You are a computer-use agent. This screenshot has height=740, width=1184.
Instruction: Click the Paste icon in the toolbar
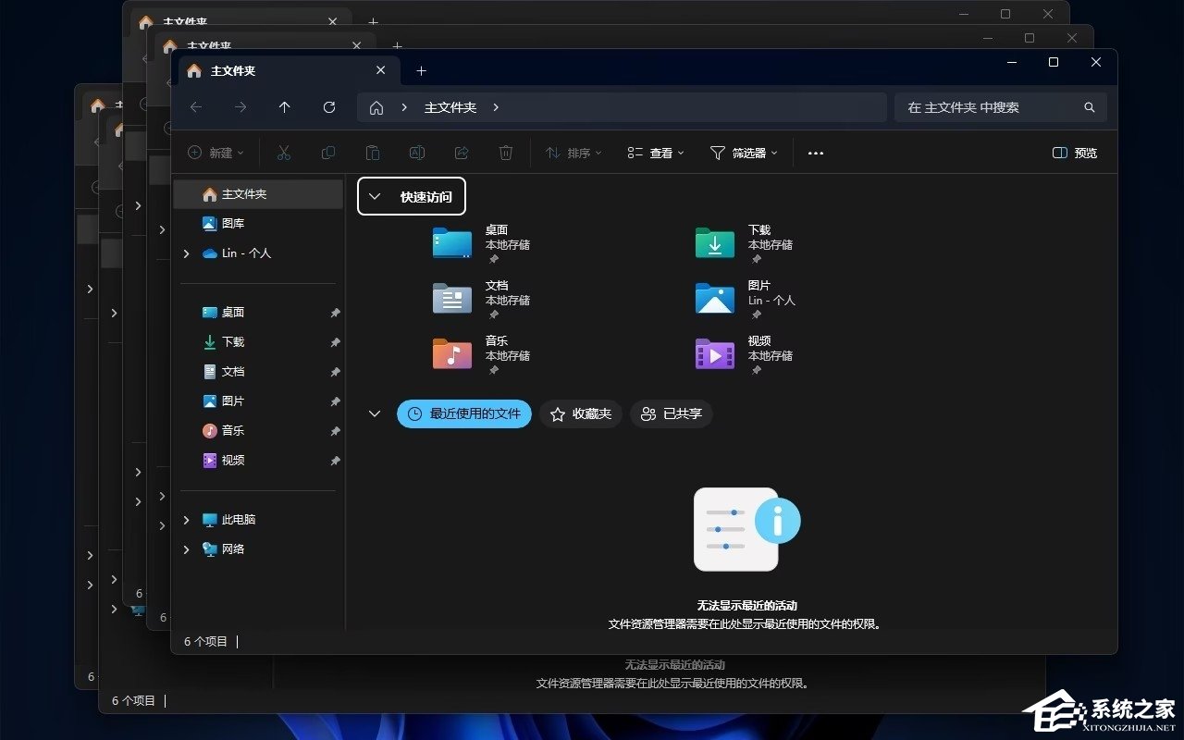[x=373, y=153]
